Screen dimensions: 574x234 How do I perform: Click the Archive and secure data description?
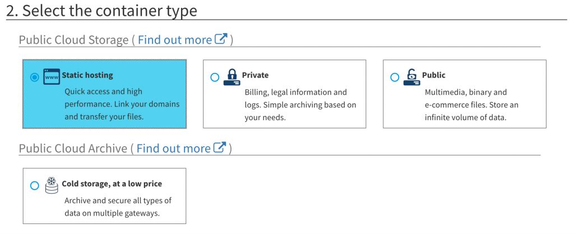click(118, 207)
